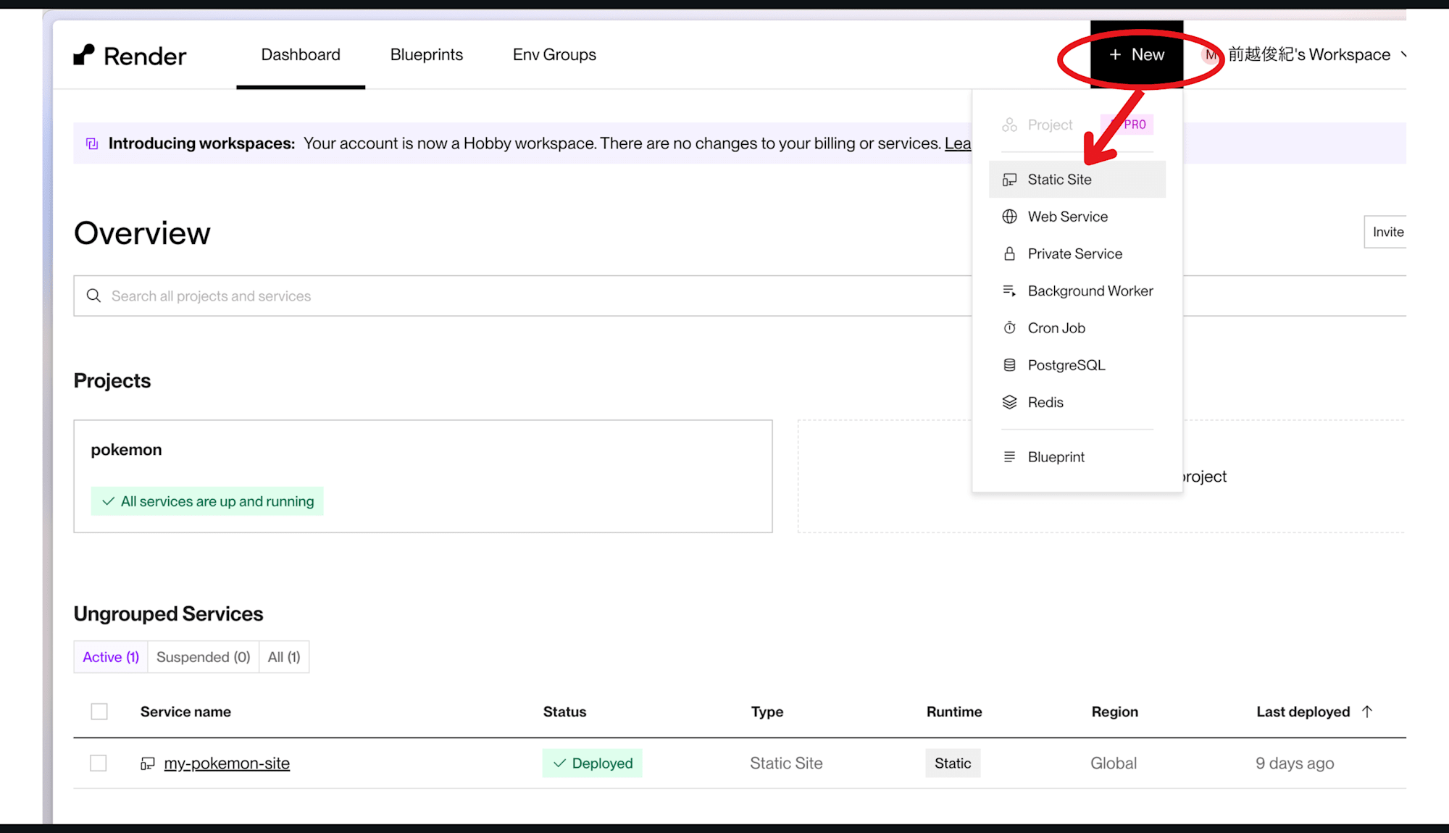The height and width of the screenshot is (833, 1449).
Task: Click the 前越俊紀's Workspace name
Action: pos(1309,55)
